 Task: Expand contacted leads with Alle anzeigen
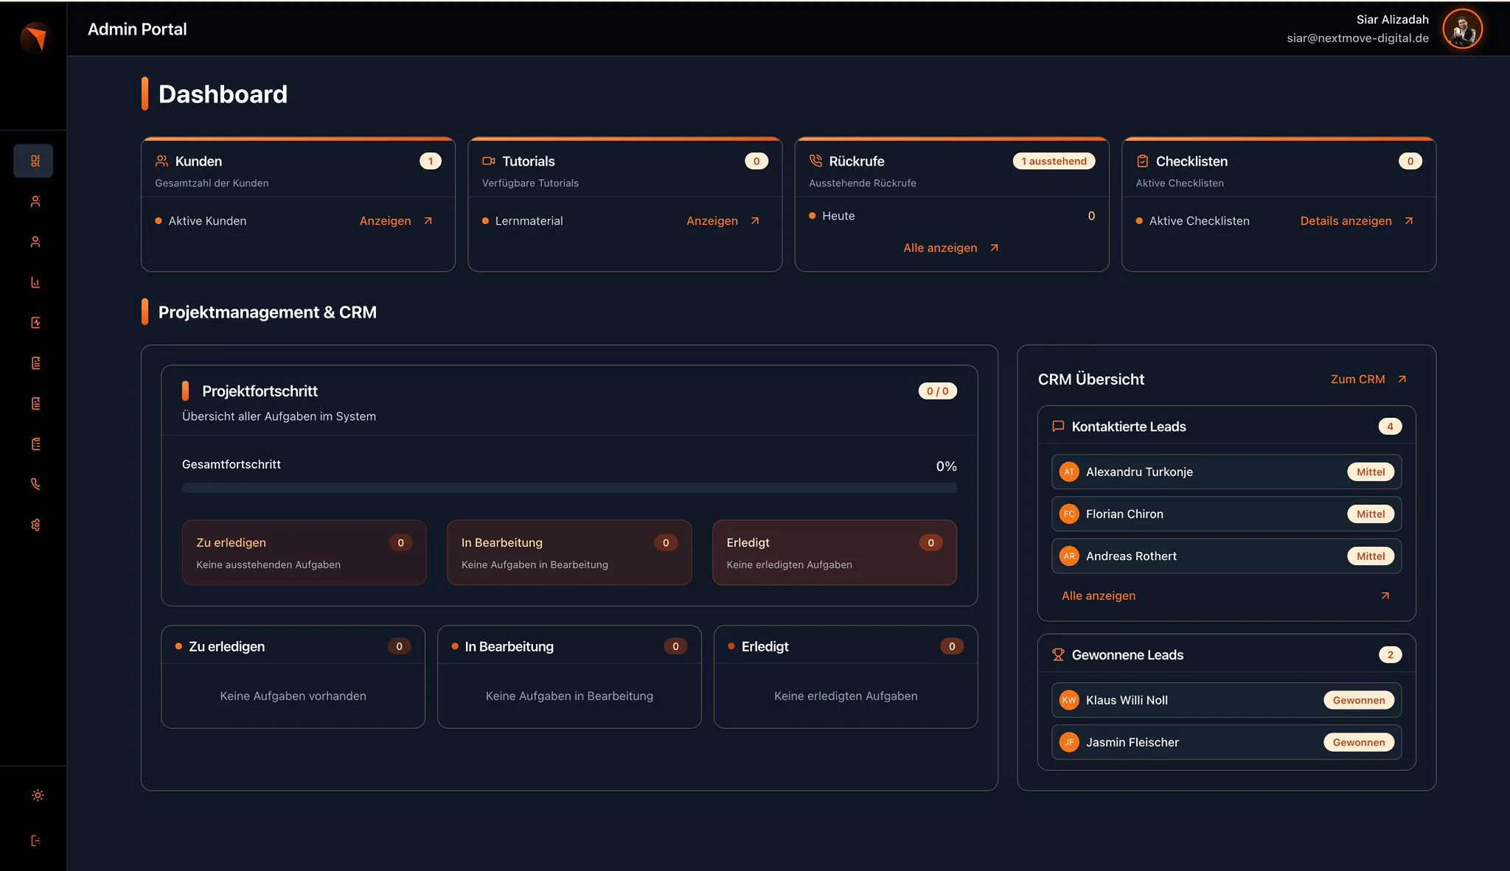[x=1098, y=595]
